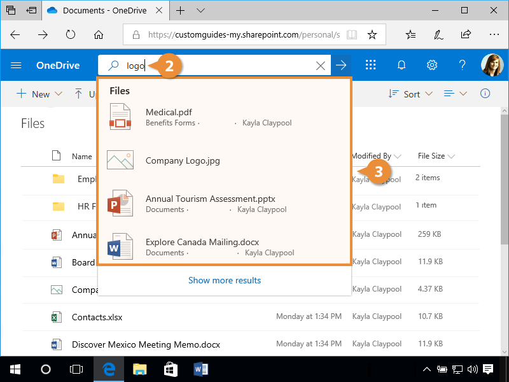Open Explore Canada Mailing.docx result

(224, 247)
